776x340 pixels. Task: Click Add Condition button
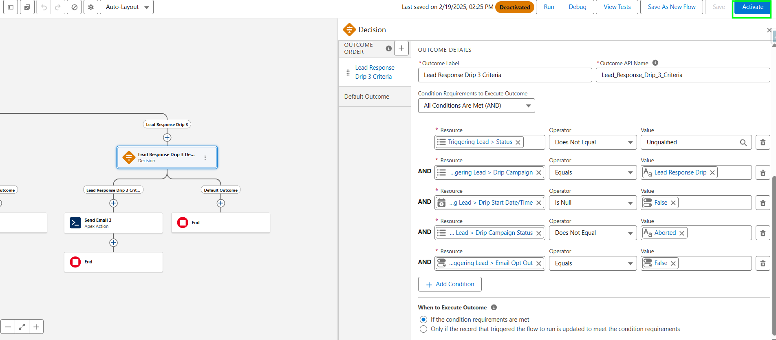click(450, 284)
